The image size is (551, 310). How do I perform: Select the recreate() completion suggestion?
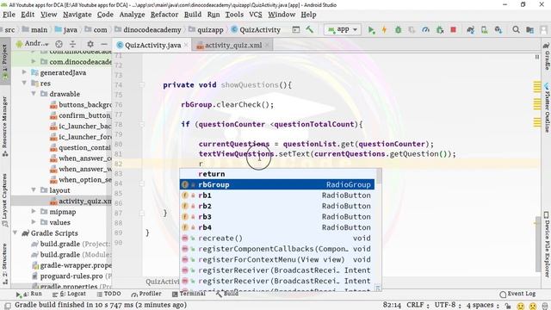click(277, 239)
